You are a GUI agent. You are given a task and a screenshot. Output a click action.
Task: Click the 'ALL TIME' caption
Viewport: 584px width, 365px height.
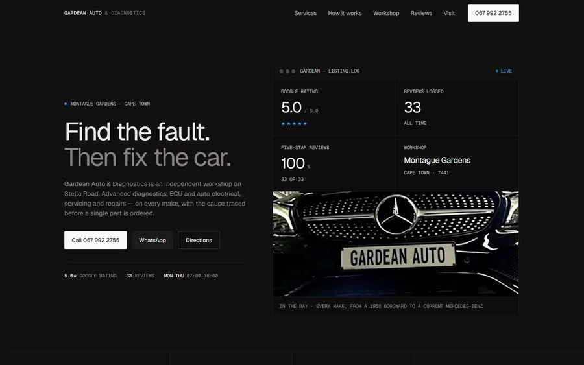pos(415,123)
